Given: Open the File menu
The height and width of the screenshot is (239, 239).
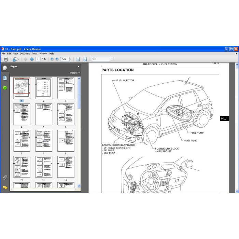Looking at the screenshot, I should (3, 54).
